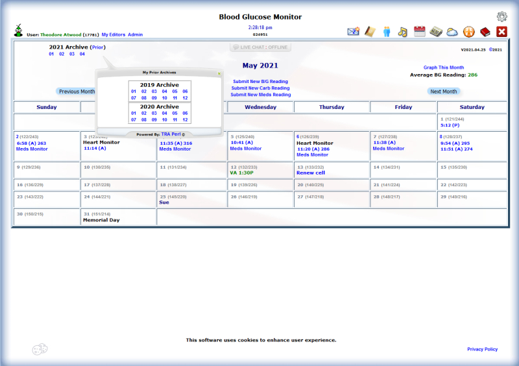519x366 pixels.
Task: Open the red book icon
Action: point(485,32)
